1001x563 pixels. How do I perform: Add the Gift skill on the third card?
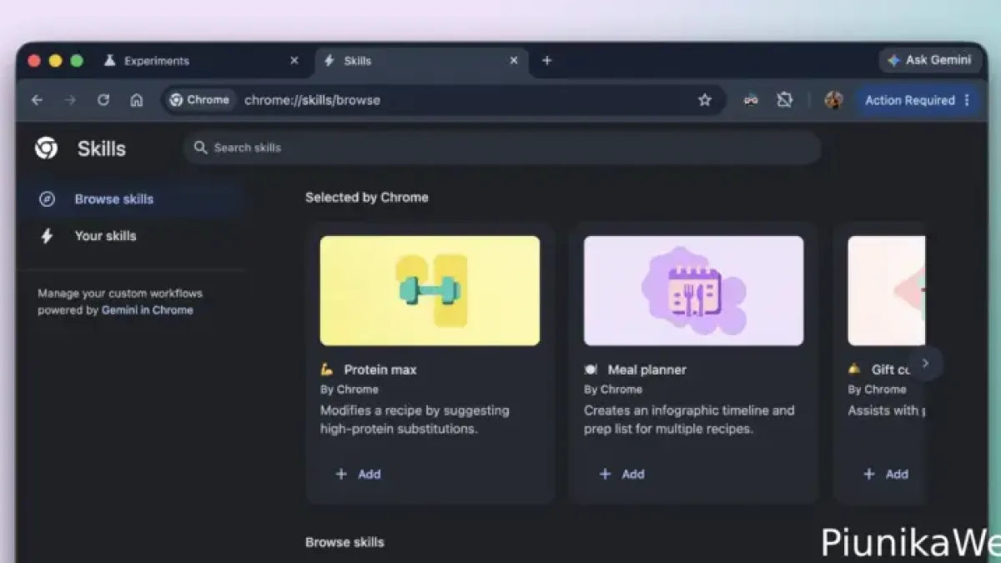886,474
